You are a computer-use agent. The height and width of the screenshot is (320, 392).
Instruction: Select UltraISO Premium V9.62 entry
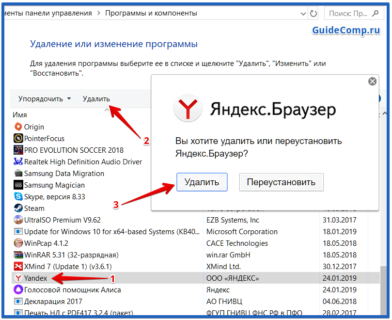pos(62,220)
